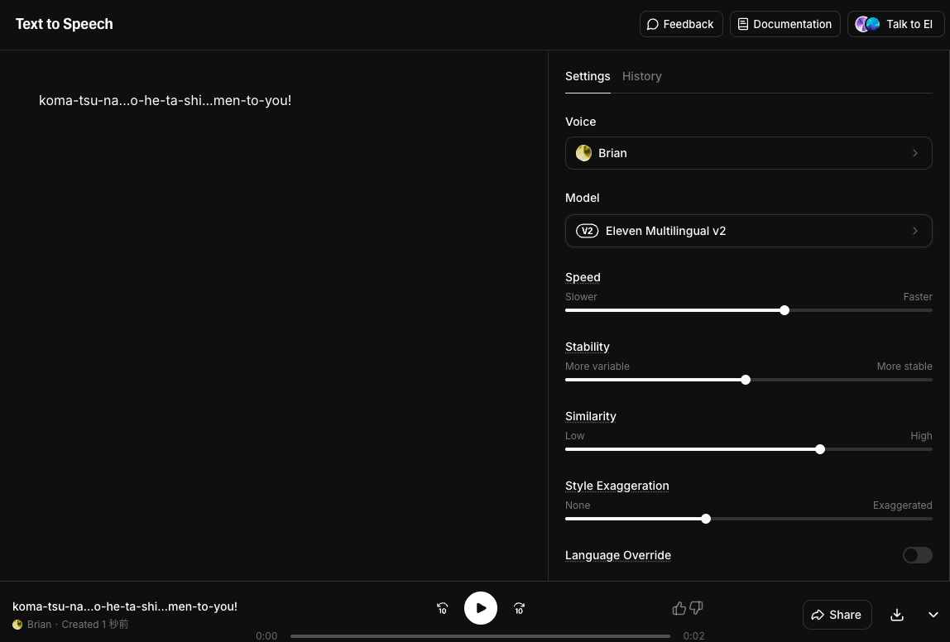The height and width of the screenshot is (642, 950).
Task: Click the Brian voice avatar icon
Action: [x=583, y=153]
